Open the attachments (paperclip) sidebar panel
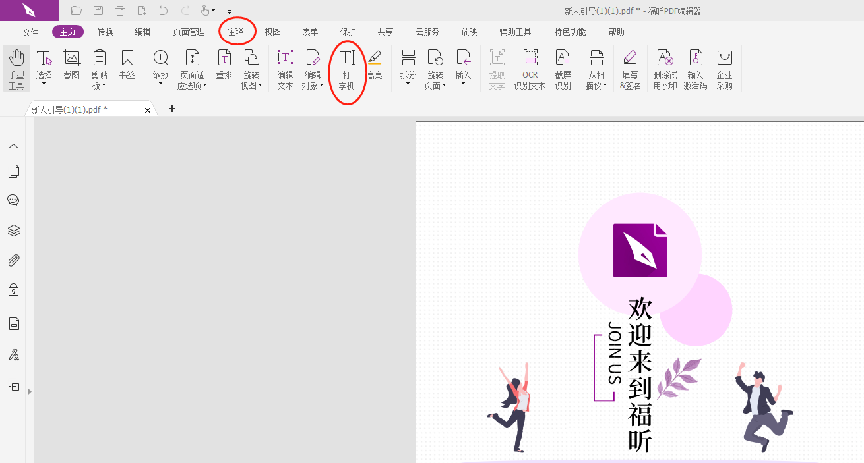Viewport: 864px width, 463px height. tap(13, 260)
